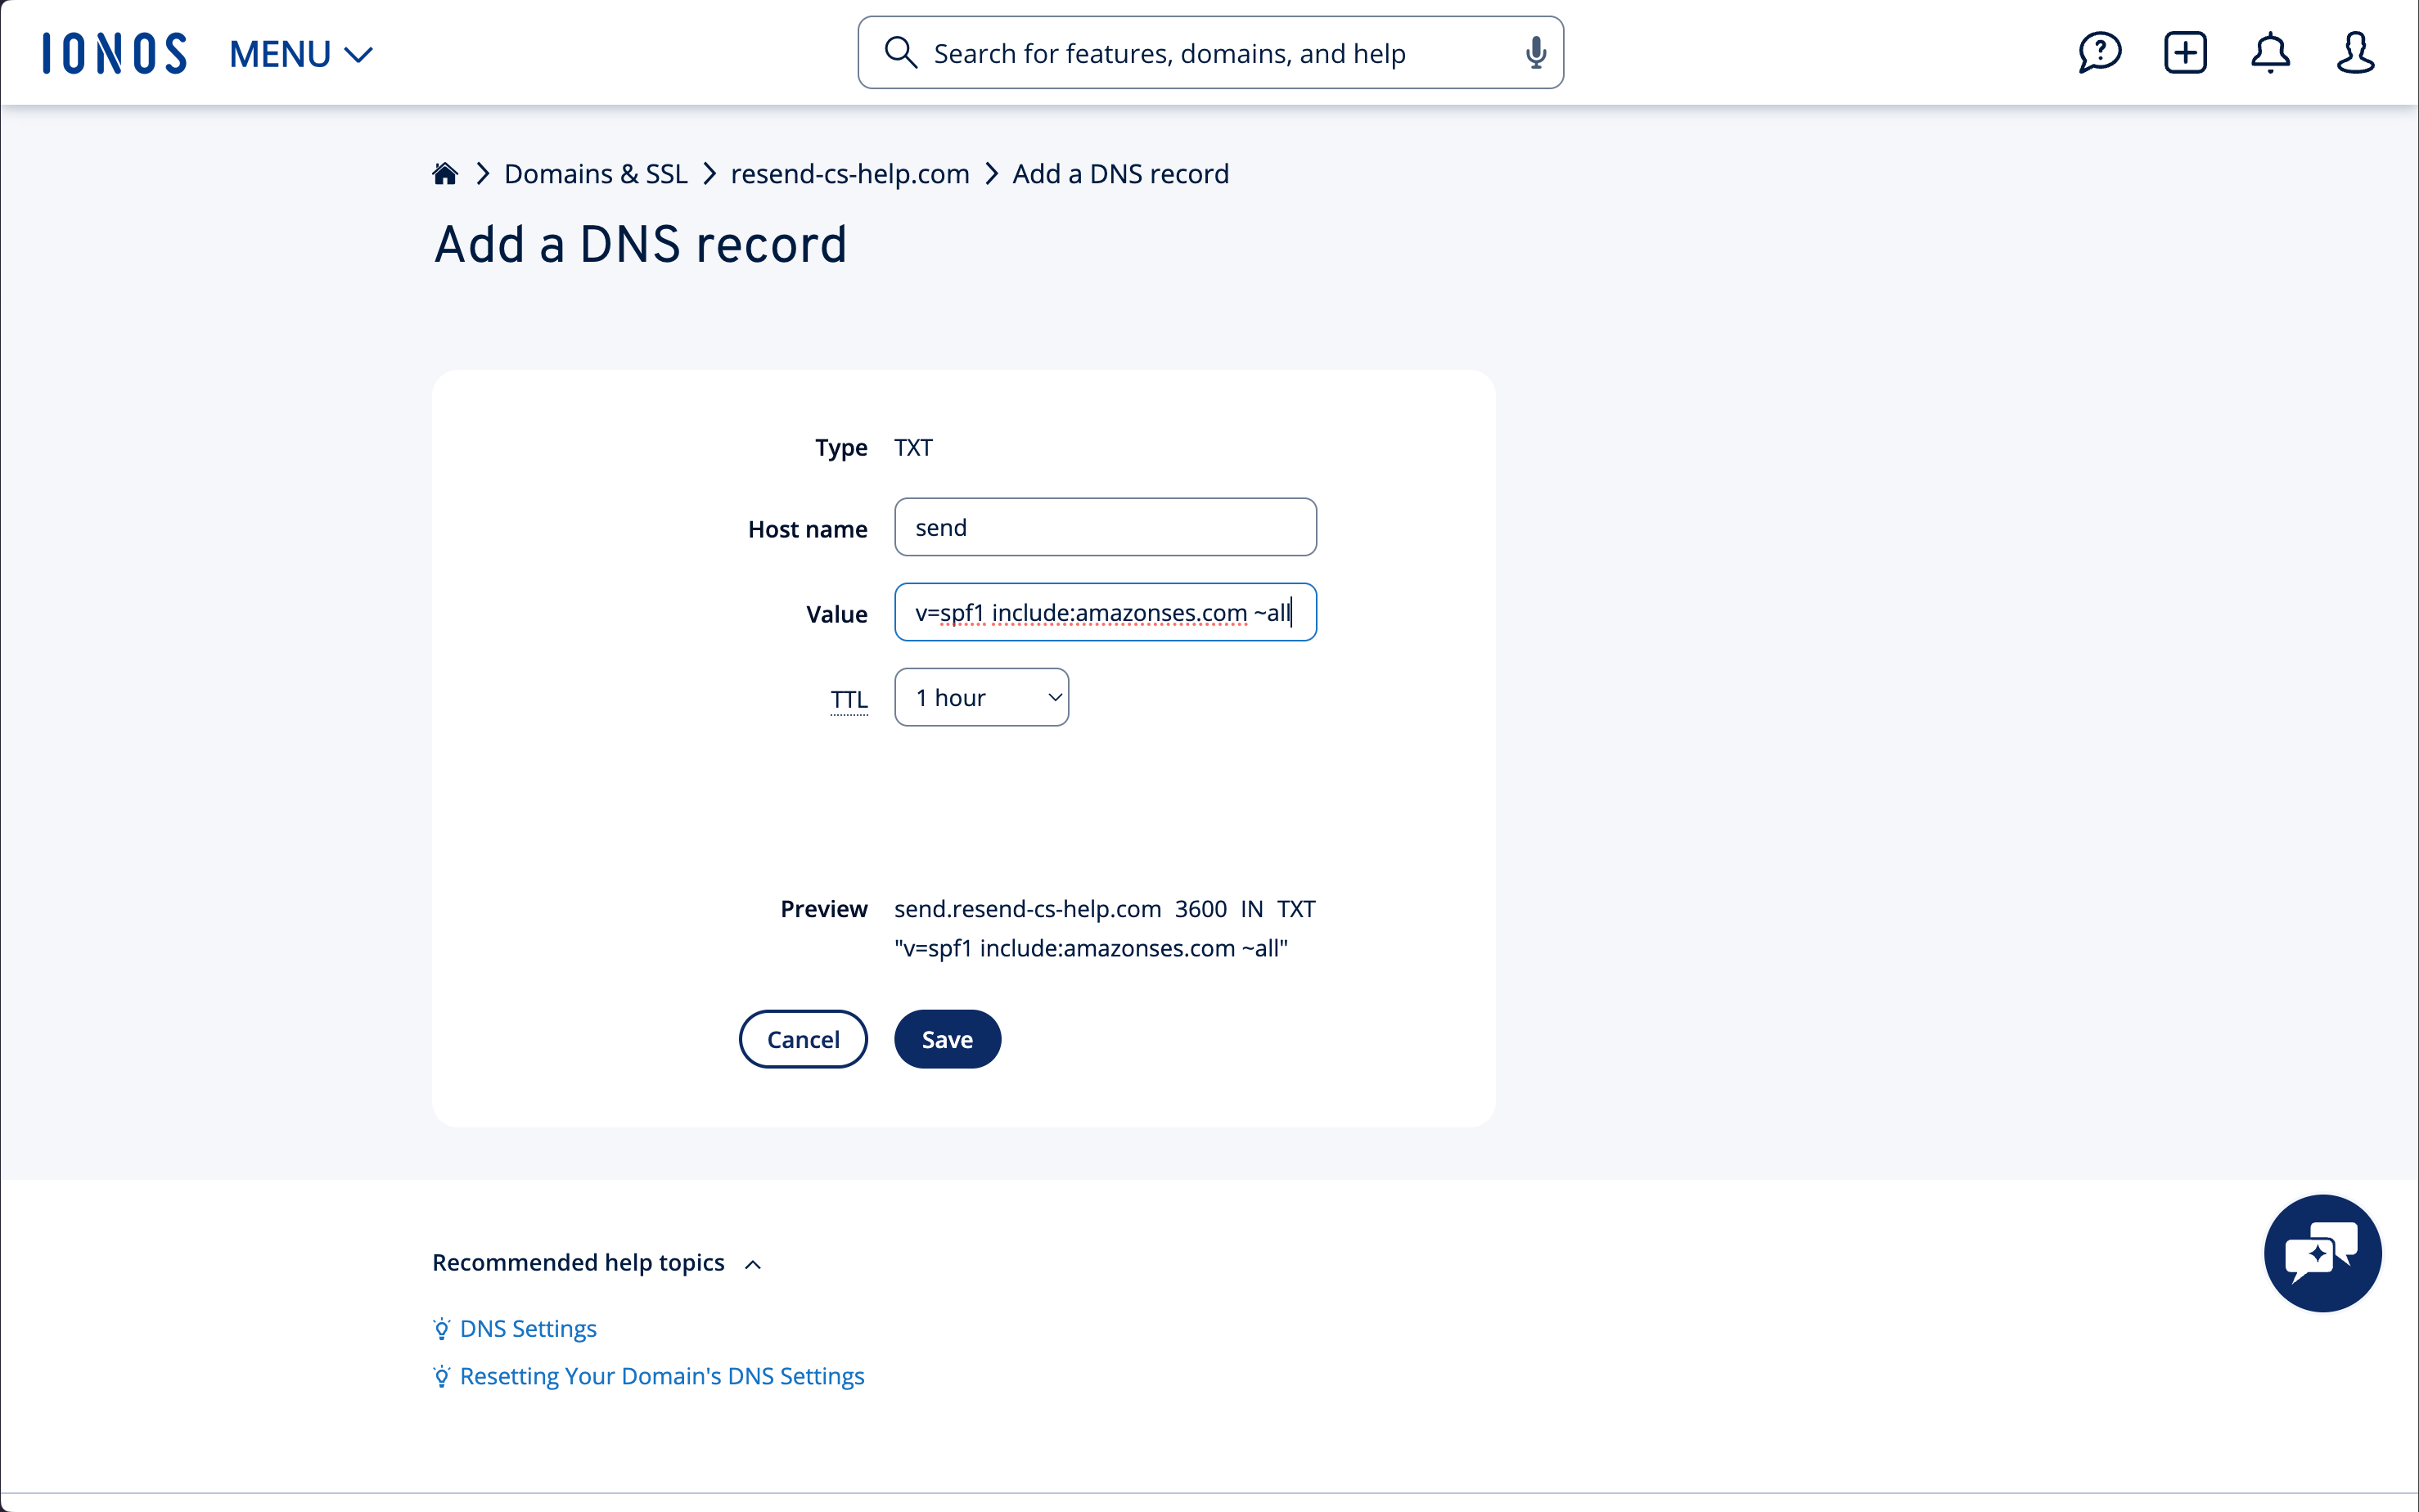Click the add product plus icon
Viewport: 2419px width, 1512px height.
[x=2185, y=53]
